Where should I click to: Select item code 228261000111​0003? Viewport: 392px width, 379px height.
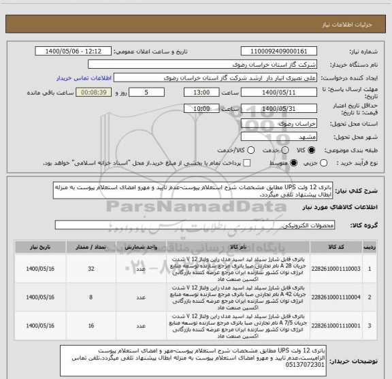336,269
